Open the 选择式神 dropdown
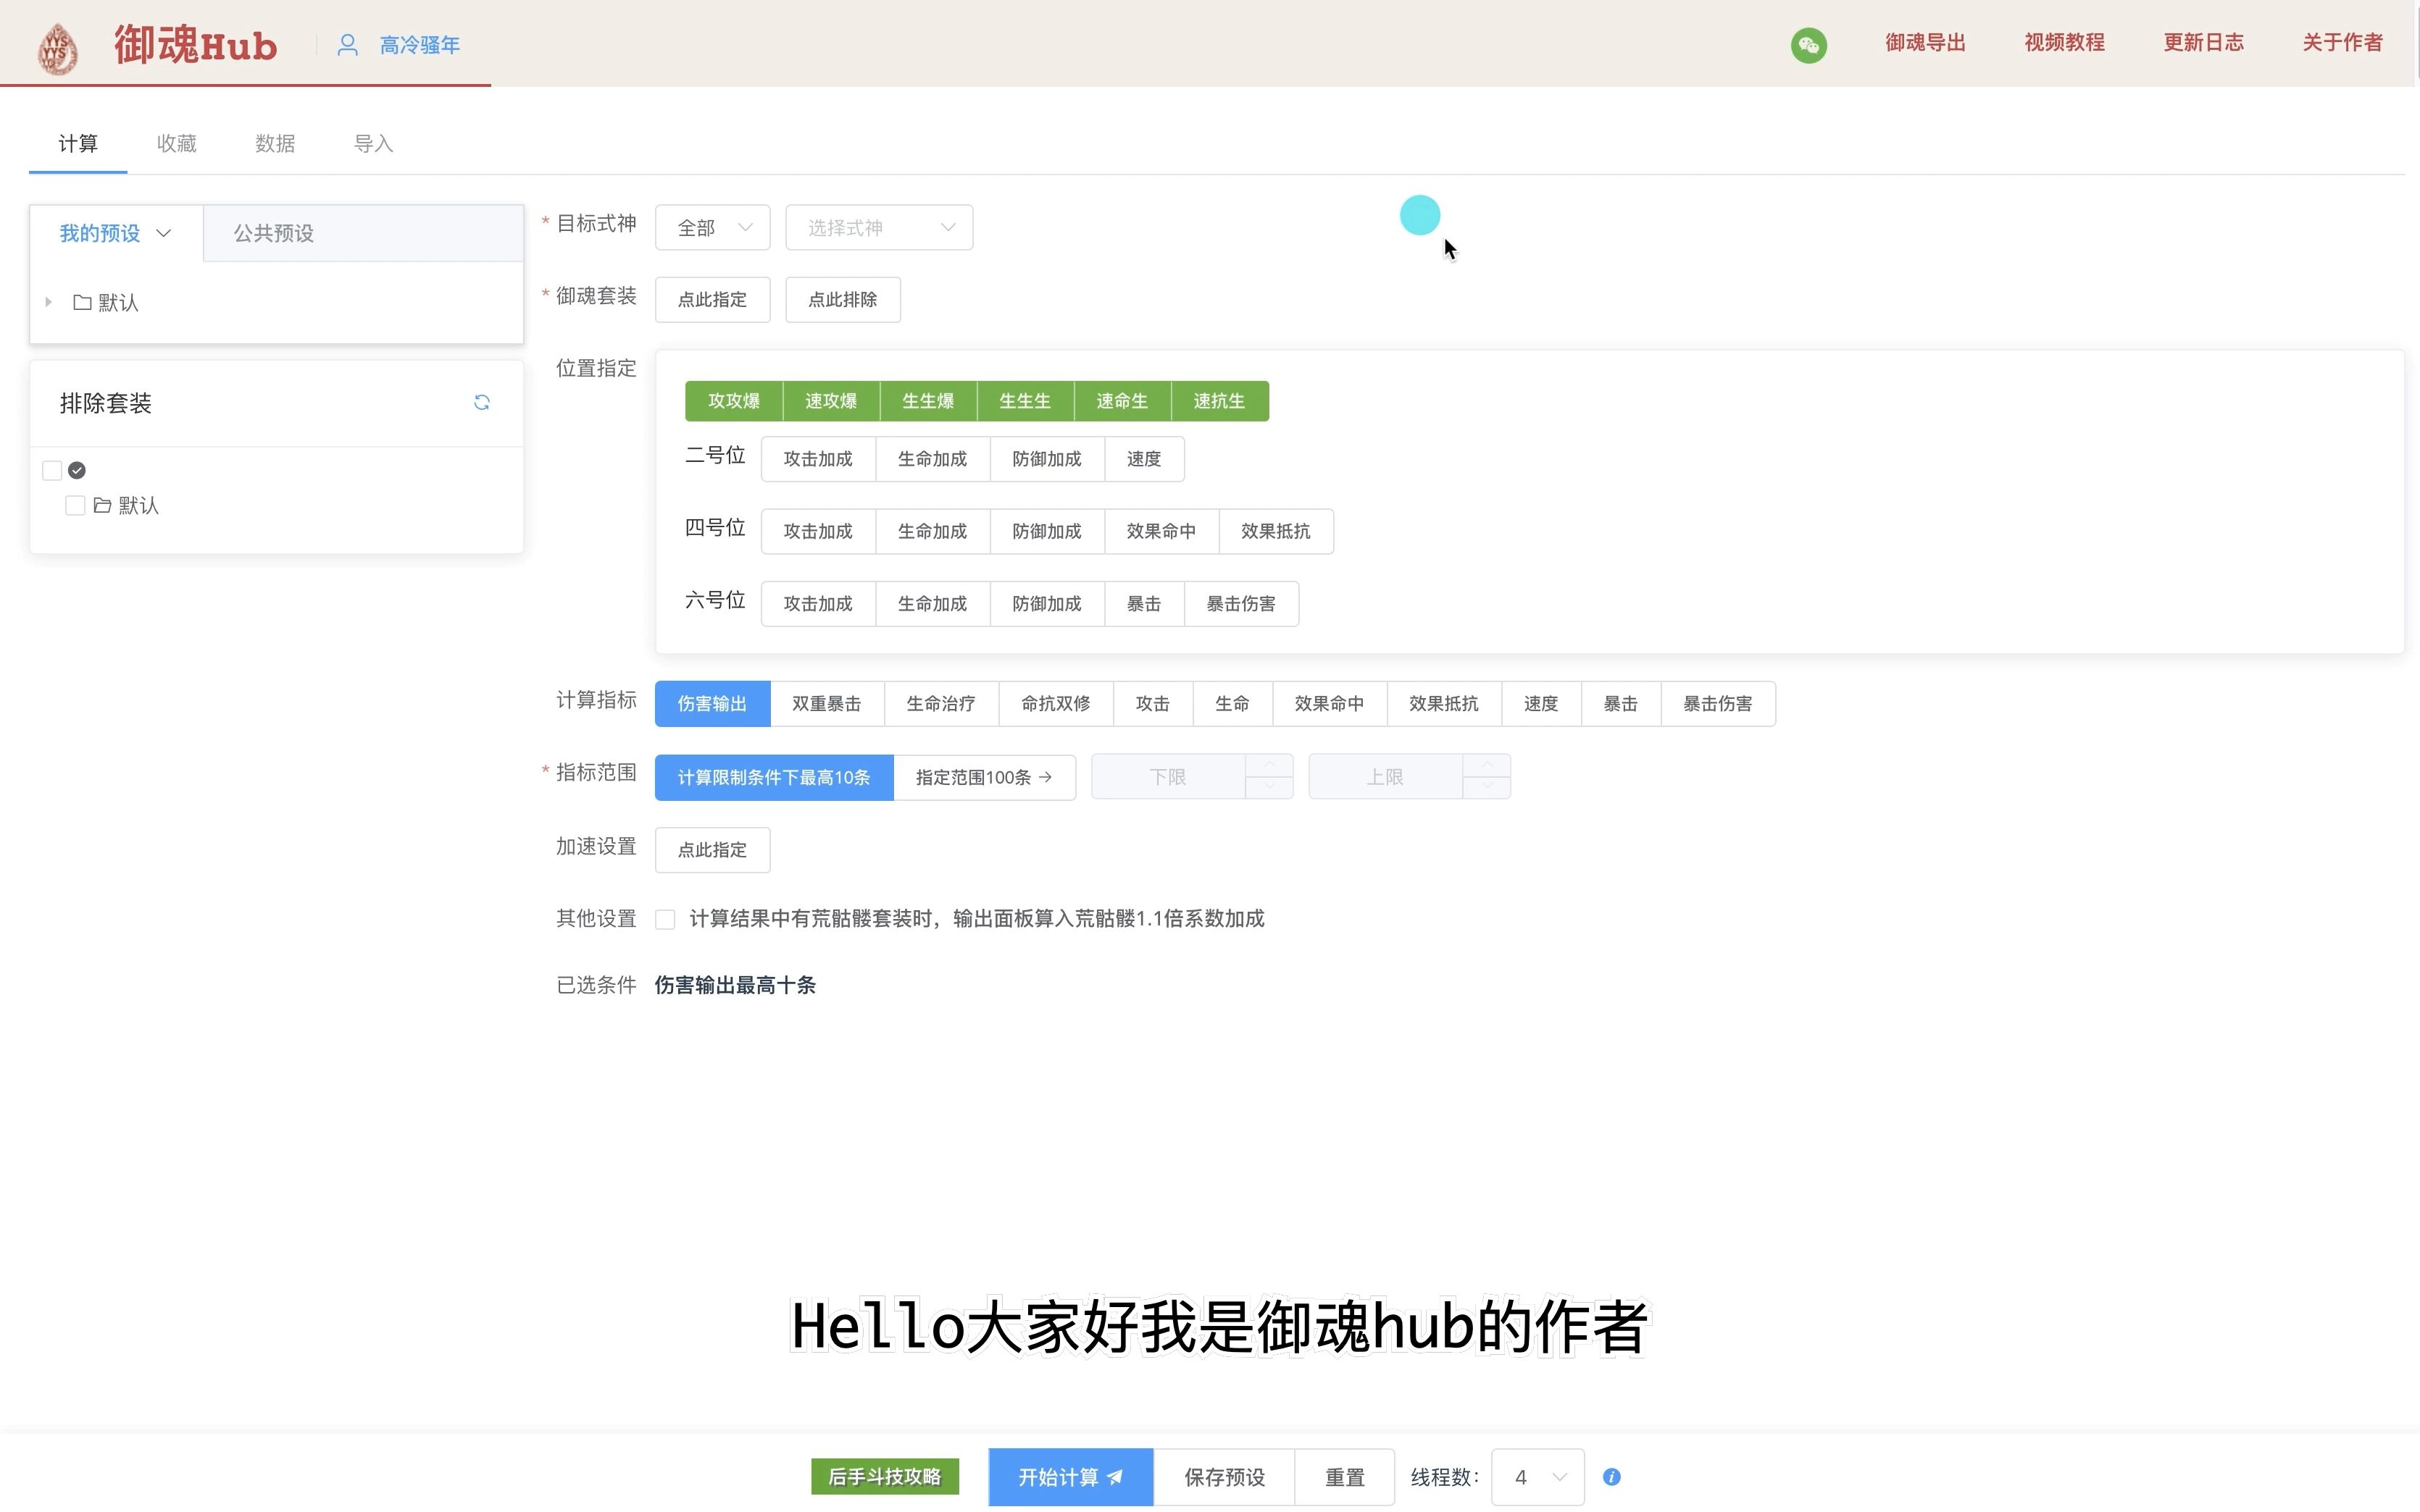 (878, 228)
